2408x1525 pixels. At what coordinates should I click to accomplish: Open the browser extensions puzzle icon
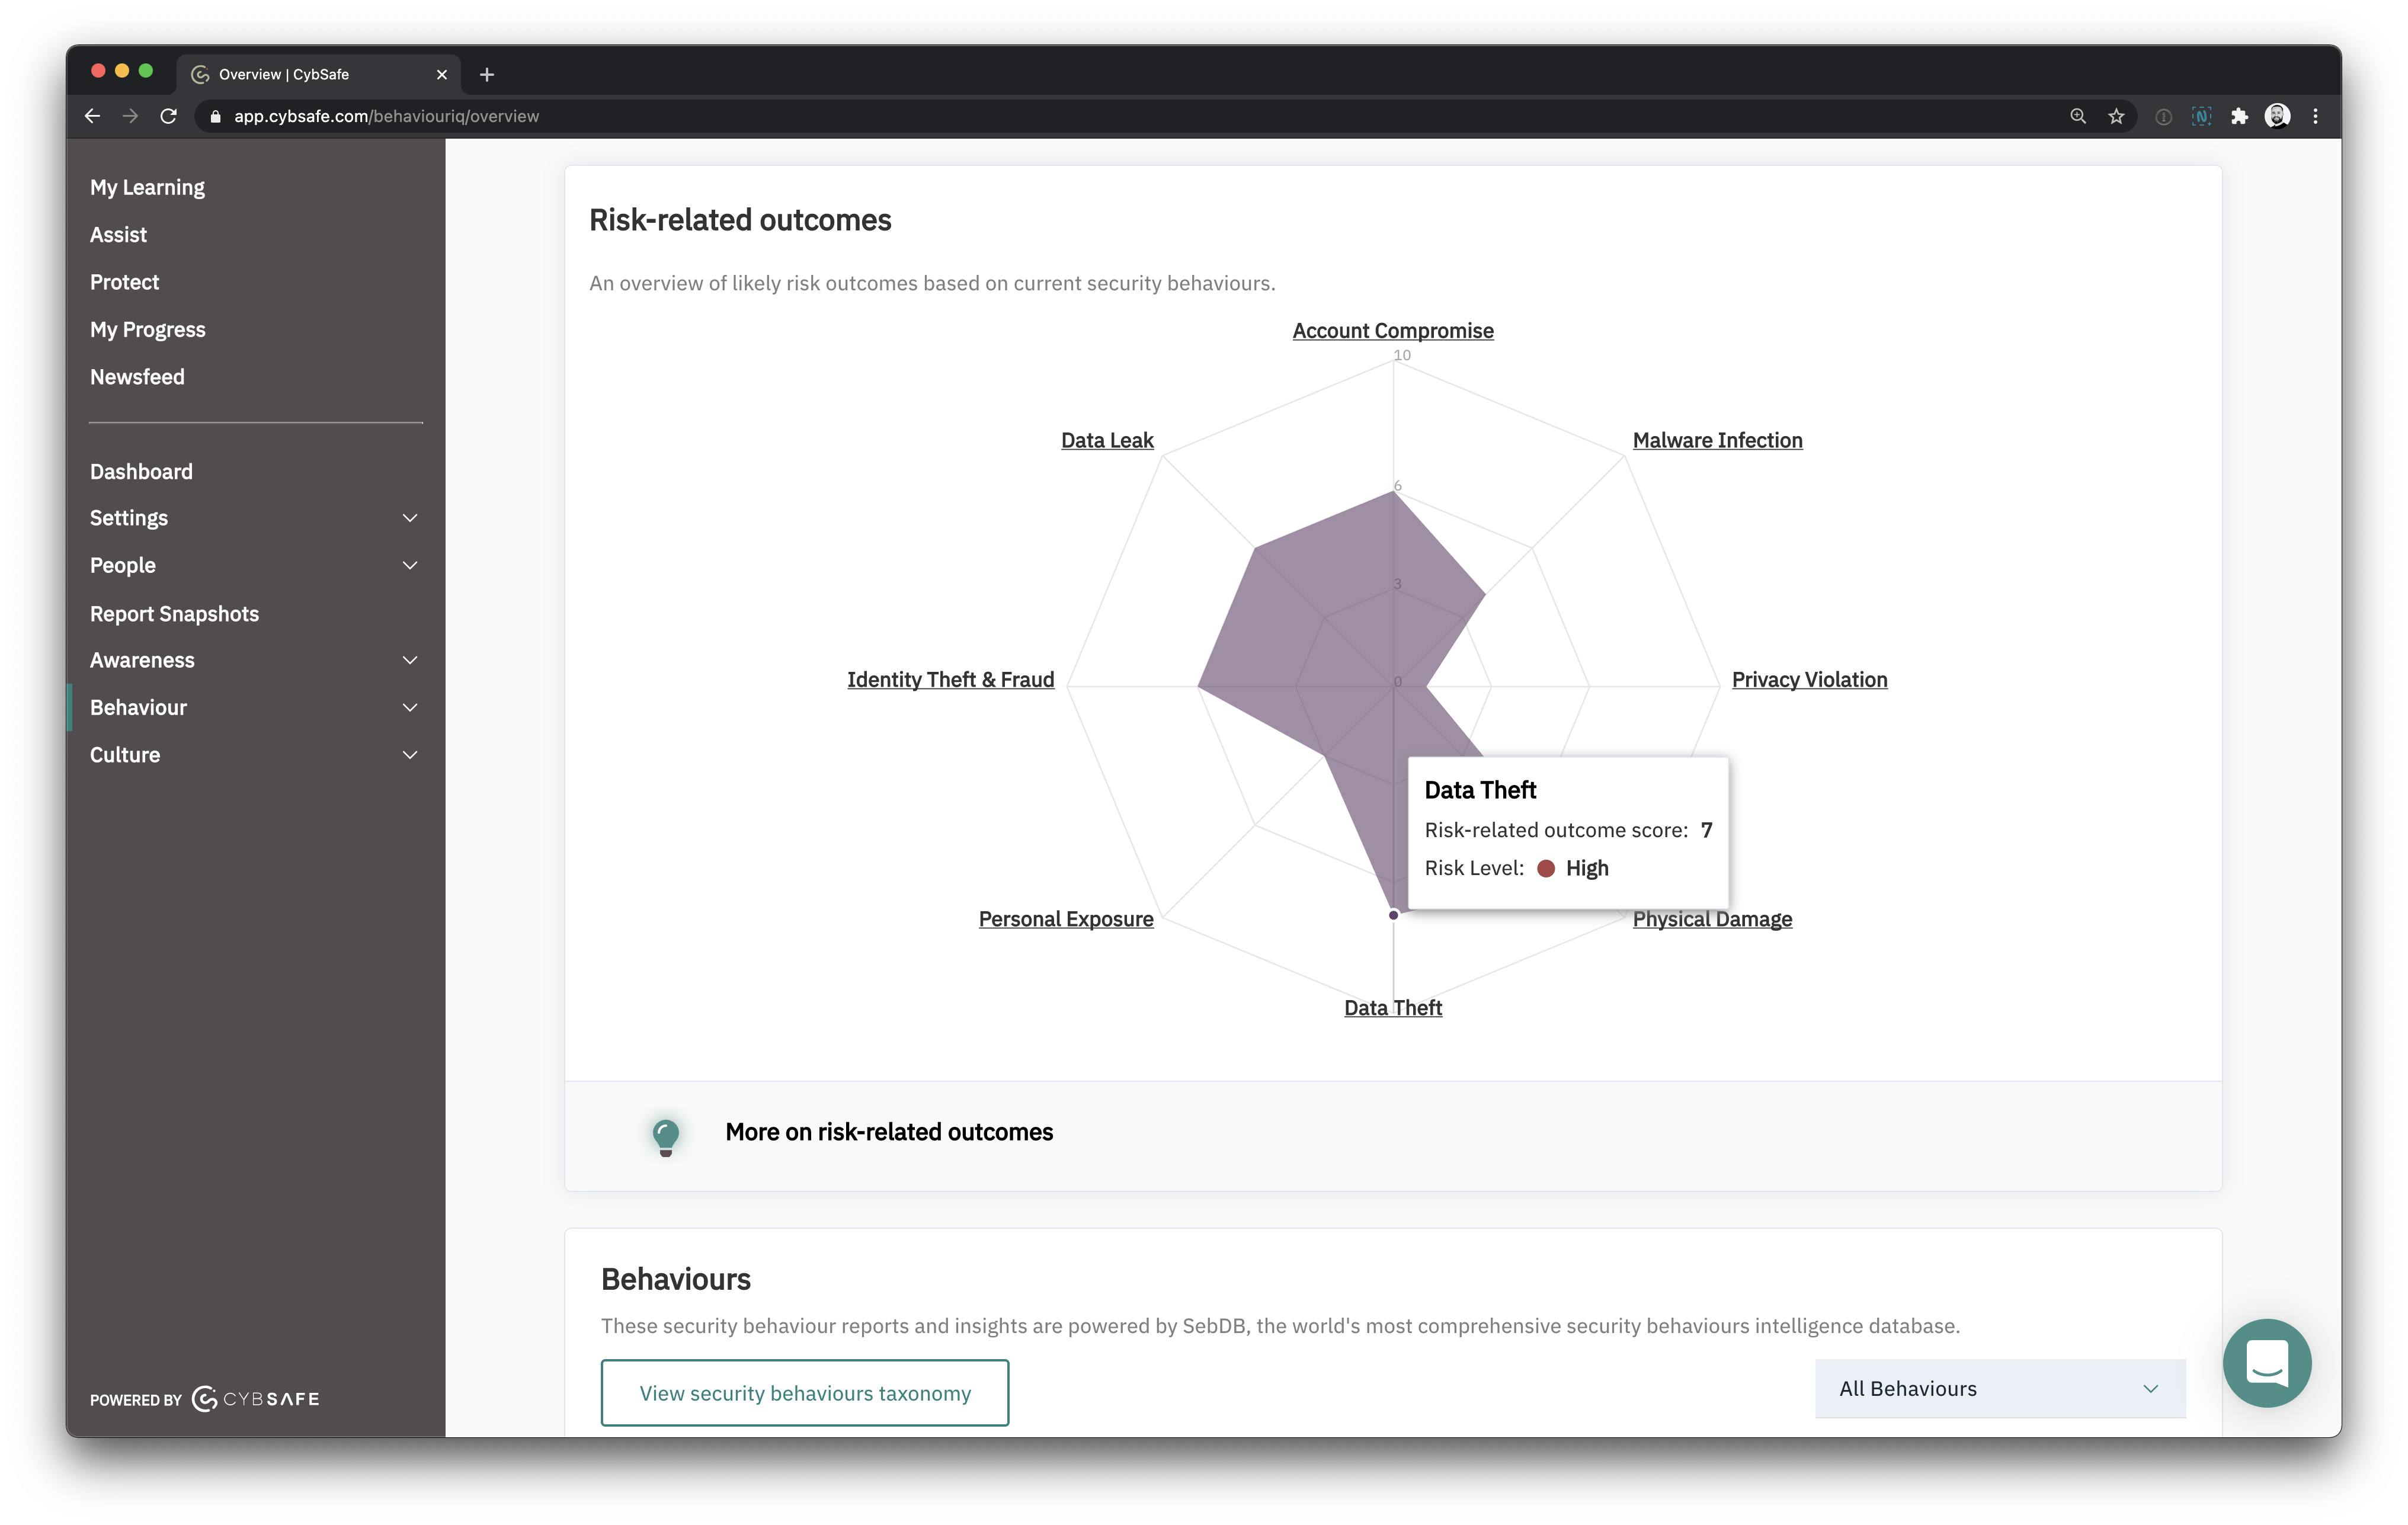click(x=2240, y=116)
